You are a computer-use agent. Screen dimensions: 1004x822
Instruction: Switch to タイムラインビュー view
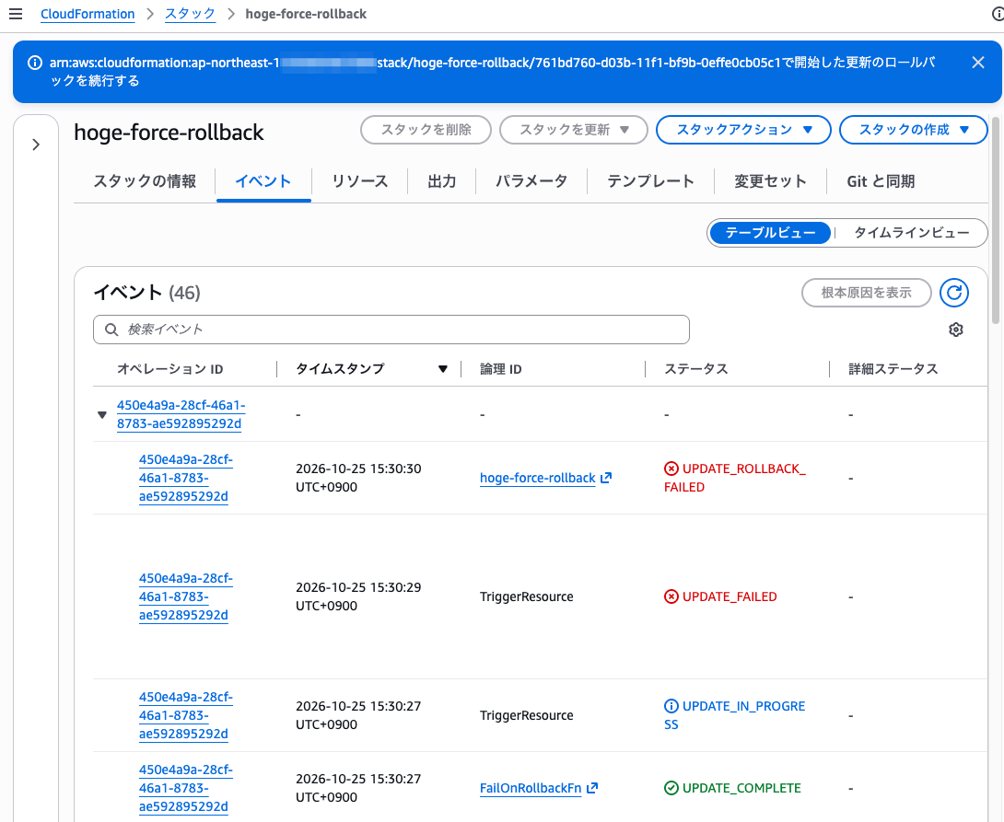912,233
